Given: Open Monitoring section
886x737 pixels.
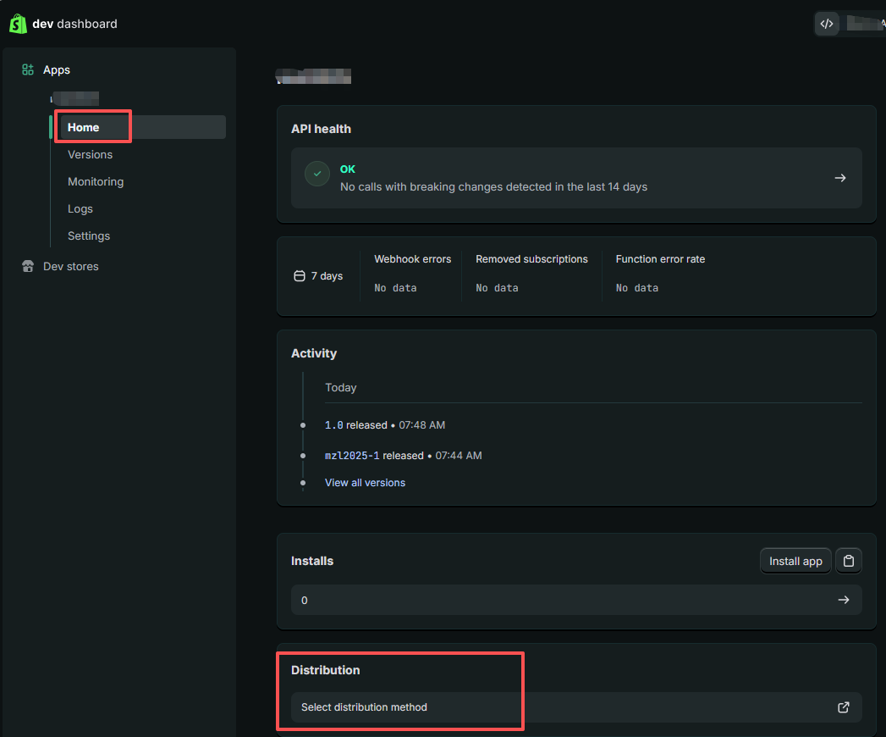Looking at the screenshot, I should point(96,182).
